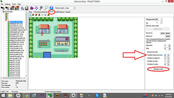Switch to the Header tab
The width and height of the screenshot is (174, 98).
click(x=68, y=12)
